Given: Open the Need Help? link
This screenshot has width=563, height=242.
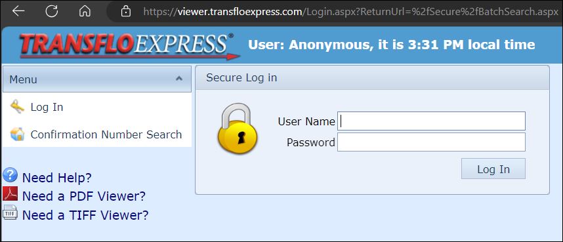Looking at the screenshot, I should point(57,177).
